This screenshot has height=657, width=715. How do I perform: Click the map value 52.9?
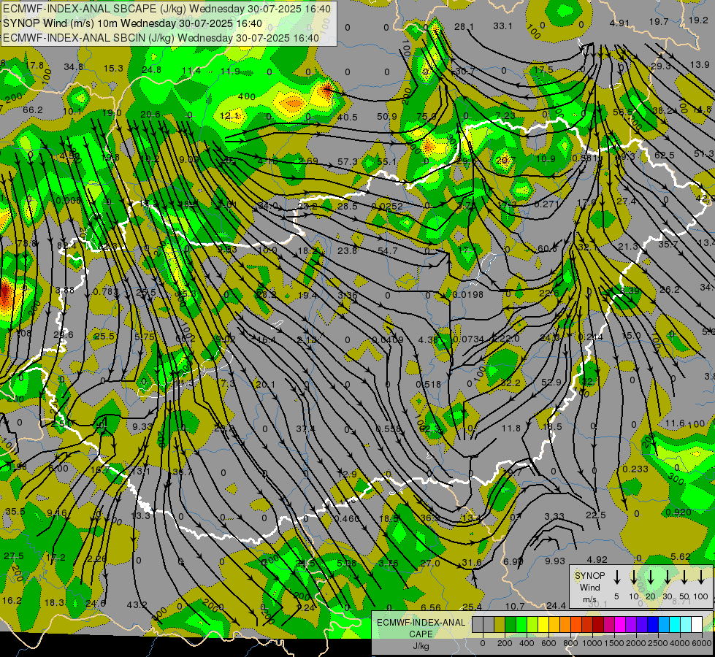click(551, 382)
